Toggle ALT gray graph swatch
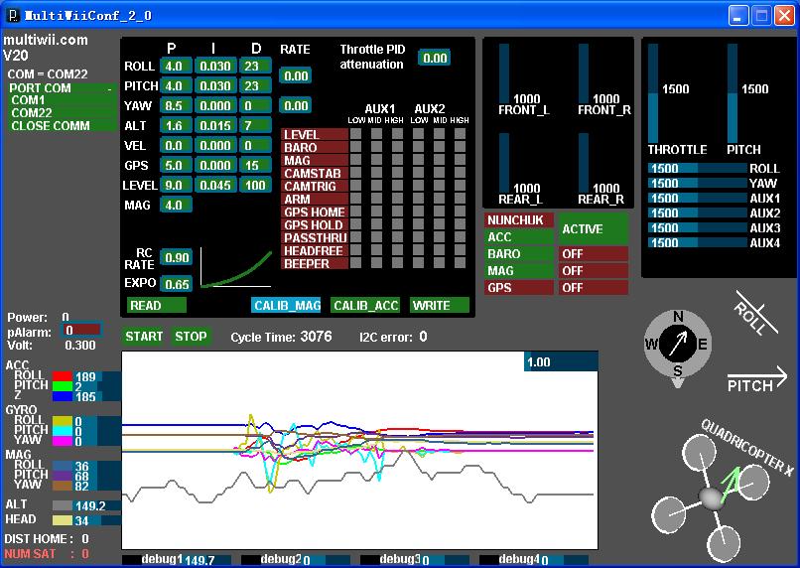This screenshot has width=800, height=568. (x=63, y=505)
